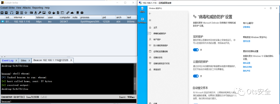Screen dimensions: 280x104
Task: Sort sessions by the user column header
Action: coord(53,17)
